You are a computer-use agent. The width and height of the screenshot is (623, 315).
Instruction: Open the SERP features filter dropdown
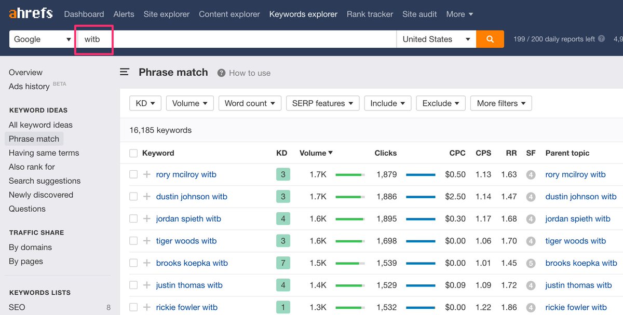(x=323, y=103)
